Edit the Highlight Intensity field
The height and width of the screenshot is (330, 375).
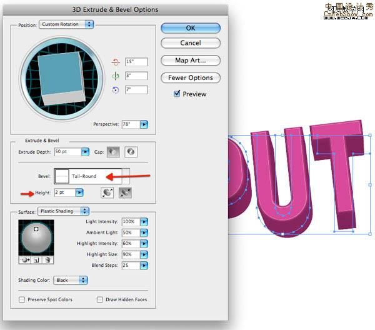(131, 244)
